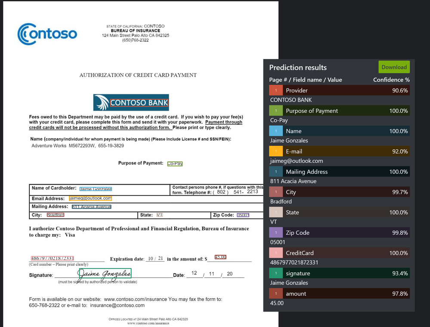The height and width of the screenshot is (327, 430).
Task: Click highlighted signature box in document
Action: [x=105, y=273]
